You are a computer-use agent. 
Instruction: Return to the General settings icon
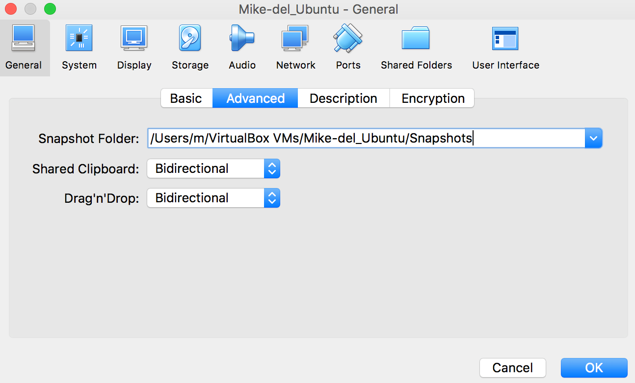coord(25,47)
